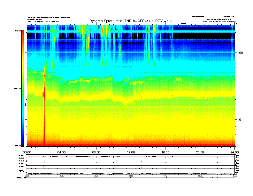This screenshot has width=253, height=196.
Task: Click the vertical rainbow color scale bar
Action: point(23,88)
